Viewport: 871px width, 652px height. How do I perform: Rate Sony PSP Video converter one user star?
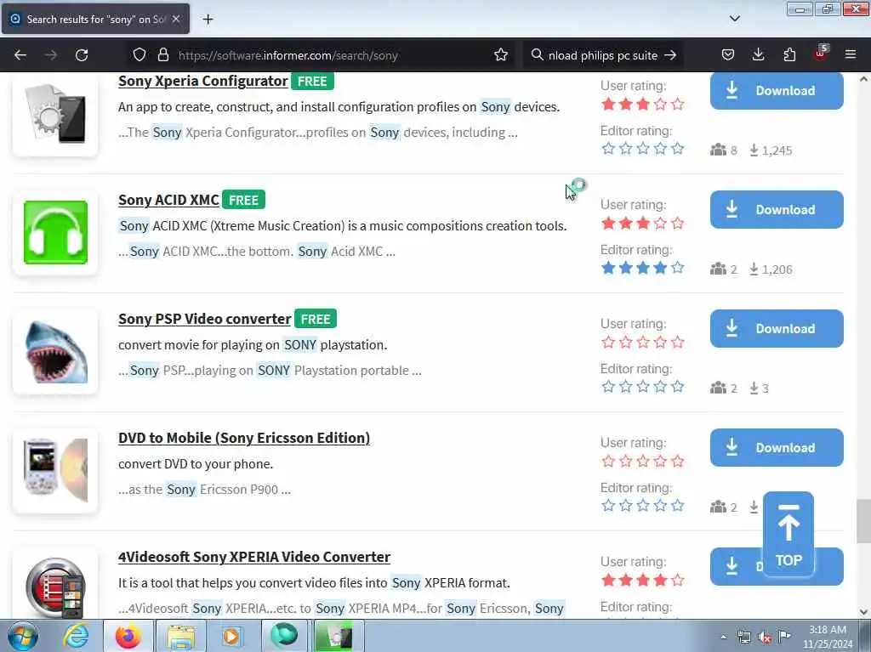[608, 342]
